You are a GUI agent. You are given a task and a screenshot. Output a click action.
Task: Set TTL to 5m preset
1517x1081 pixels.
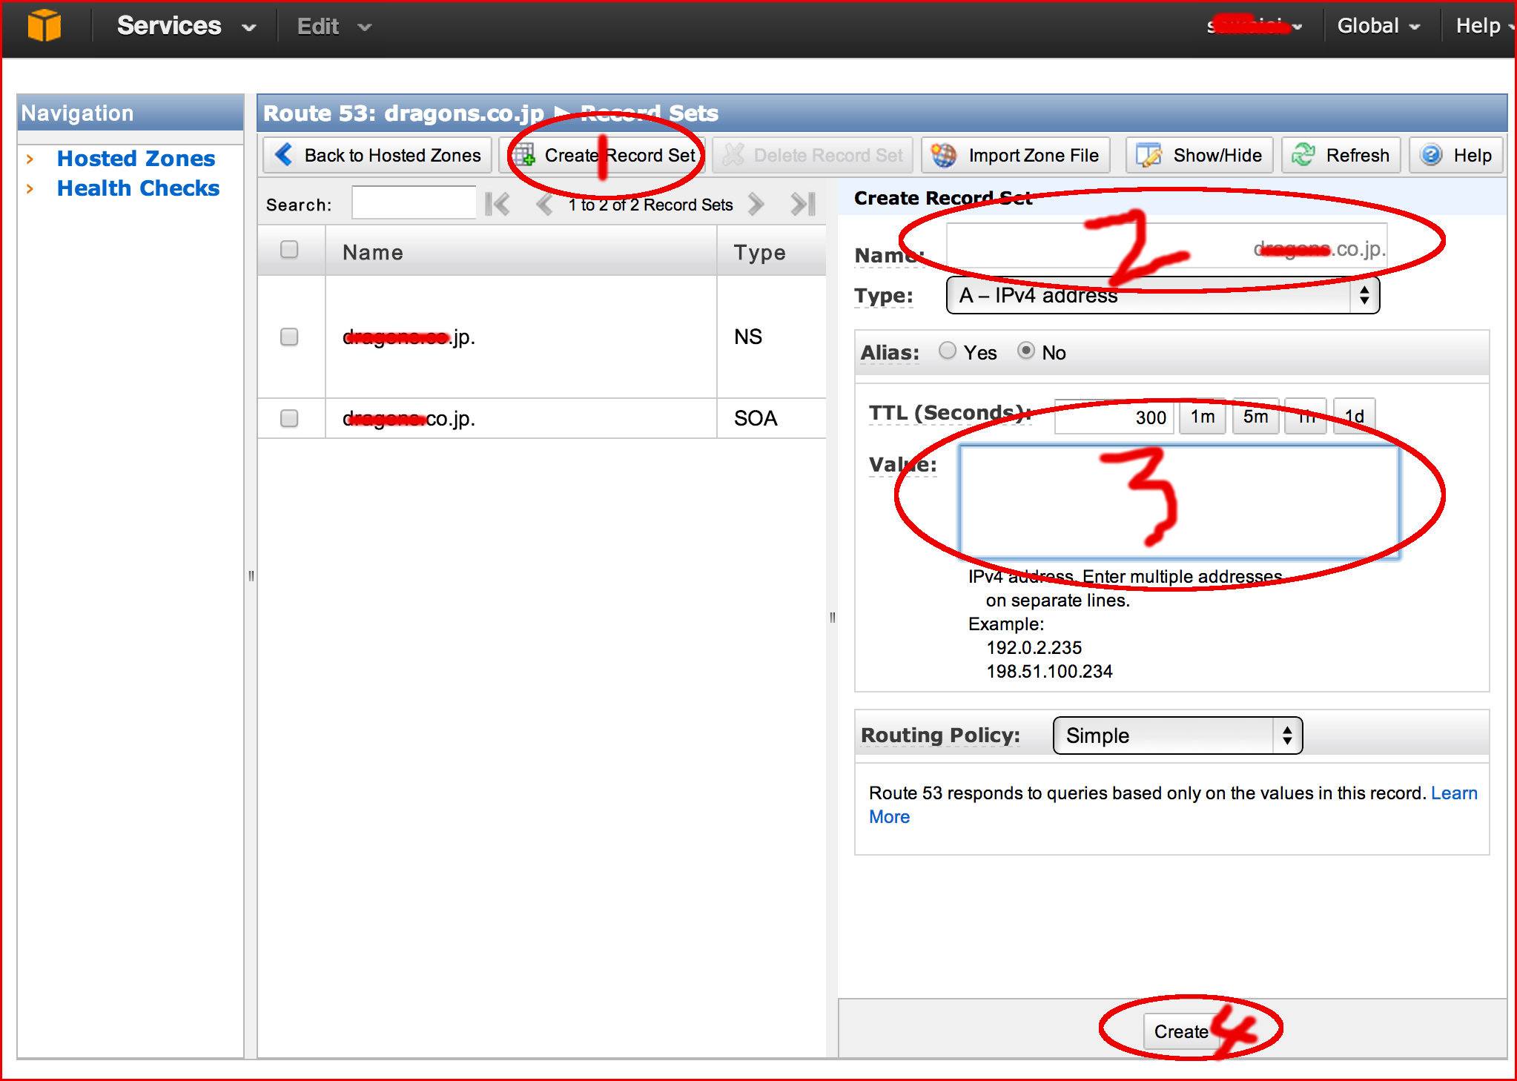1255,417
